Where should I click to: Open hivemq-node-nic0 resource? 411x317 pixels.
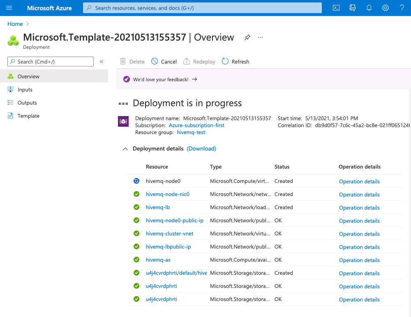[168, 194]
